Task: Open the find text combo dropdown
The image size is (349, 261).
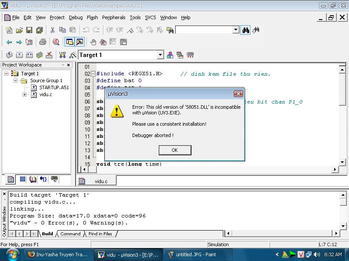Action: point(236,30)
